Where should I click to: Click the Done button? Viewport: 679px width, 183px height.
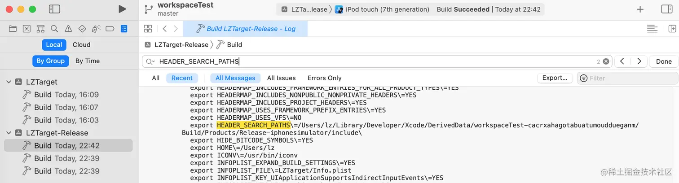pos(664,61)
